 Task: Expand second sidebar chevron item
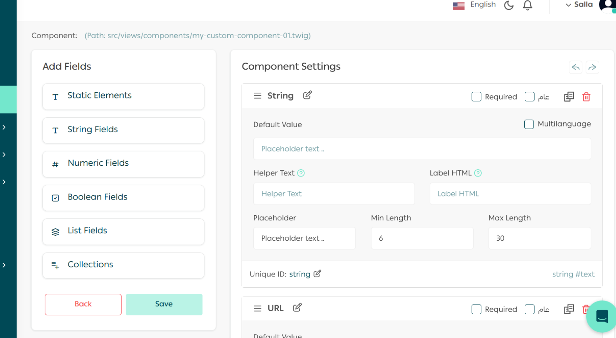(x=4, y=155)
